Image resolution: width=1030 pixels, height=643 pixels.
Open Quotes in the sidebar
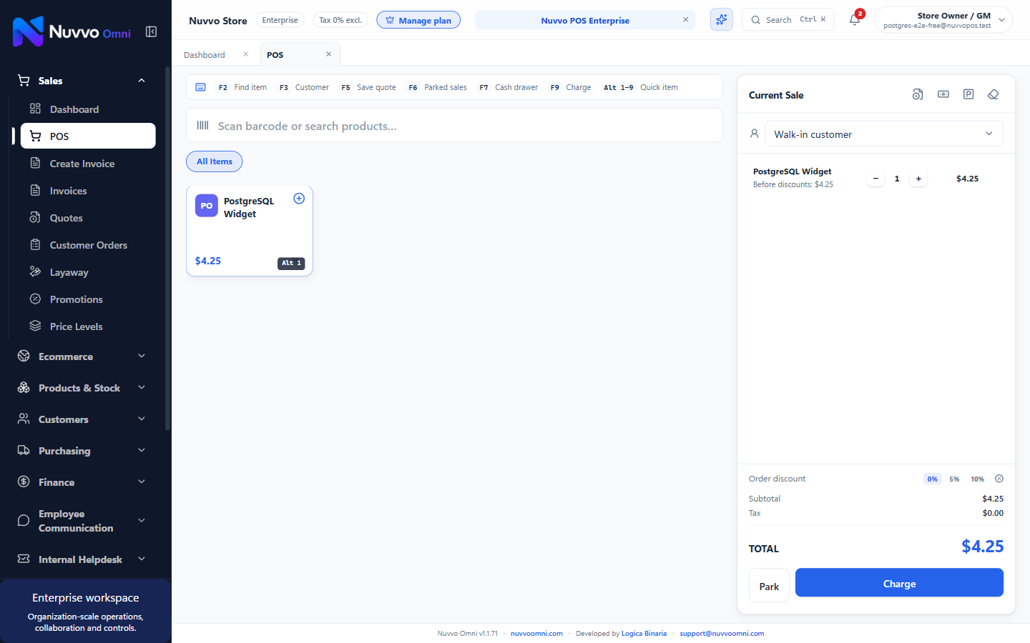coord(88,218)
